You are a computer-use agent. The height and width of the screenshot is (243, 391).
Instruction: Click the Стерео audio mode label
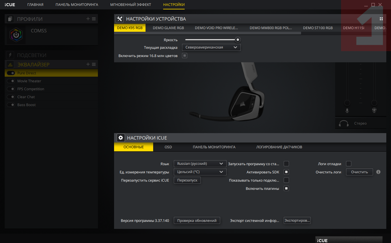[360, 123]
